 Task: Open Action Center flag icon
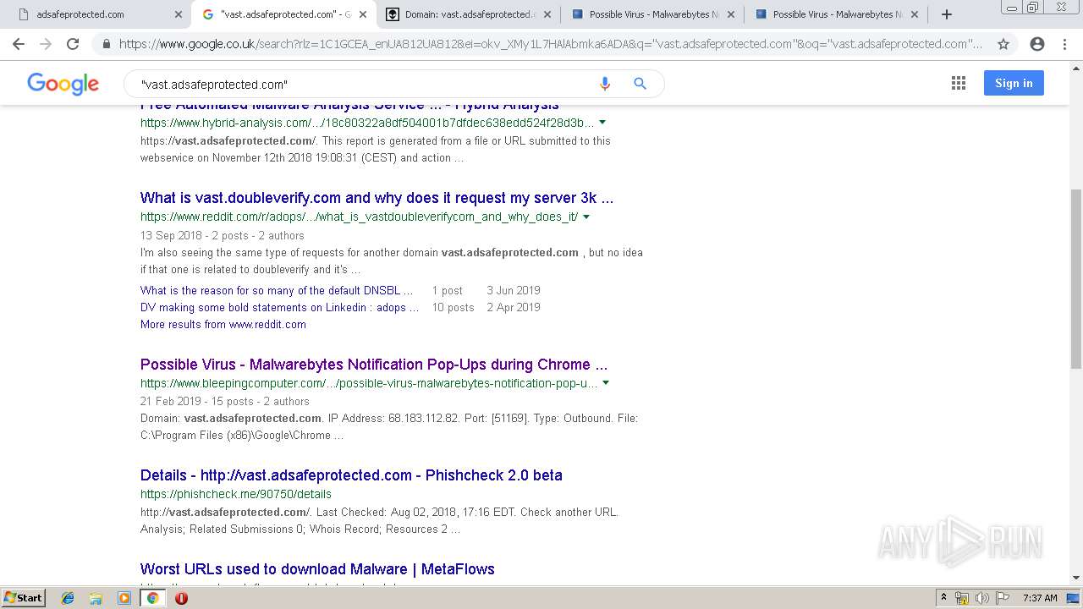pyautogui.click(x=1002, y=598)
